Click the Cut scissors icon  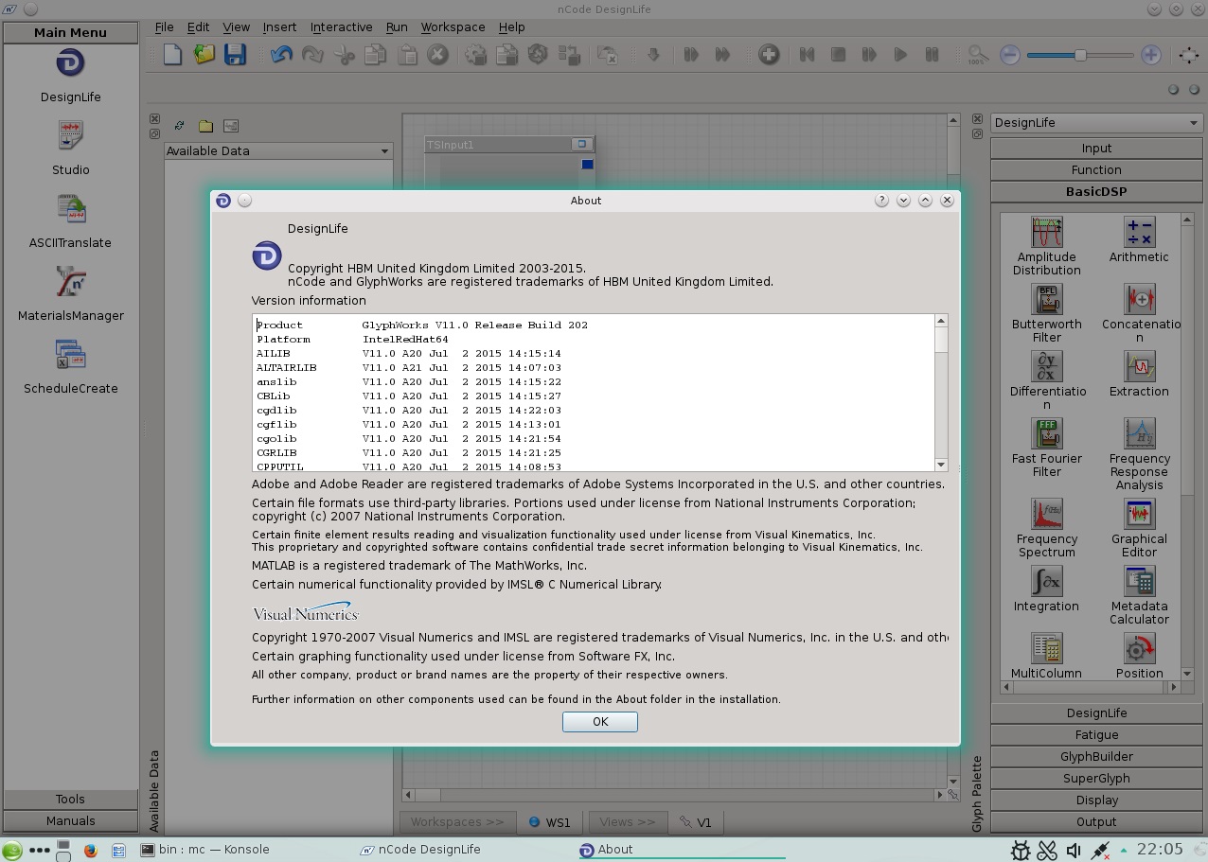(345, 55)
